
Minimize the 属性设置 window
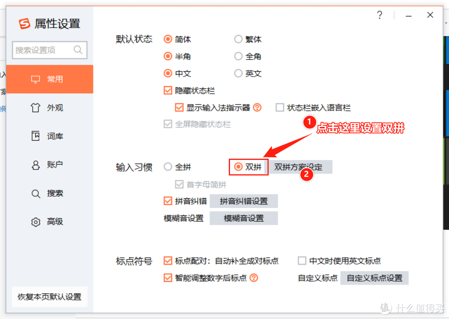pos(409,15)
